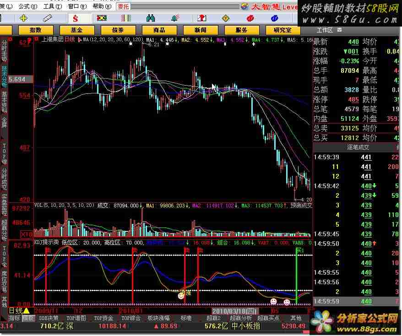Click the 14:59:59 trade row
The image size is (402, 336).
pyautogui.click(x=356, y=301)
